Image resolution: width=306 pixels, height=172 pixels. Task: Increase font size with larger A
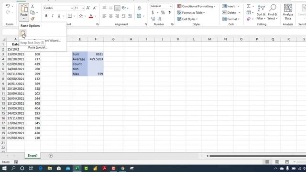tap(88, 8)
